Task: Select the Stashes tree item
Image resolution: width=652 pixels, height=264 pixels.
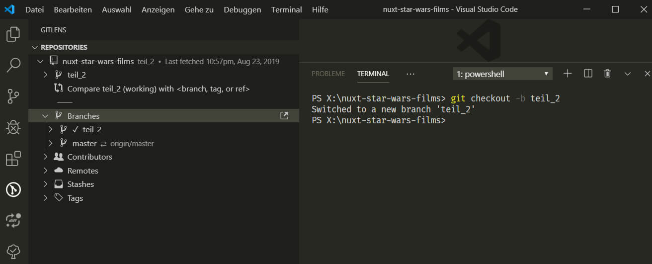Action: 164,184
